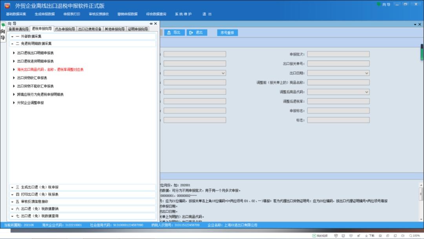The height and width of the screenshot is (239, 424).
Task: Click the 下载 download icon in bottom bar
Action: [369, 235]
